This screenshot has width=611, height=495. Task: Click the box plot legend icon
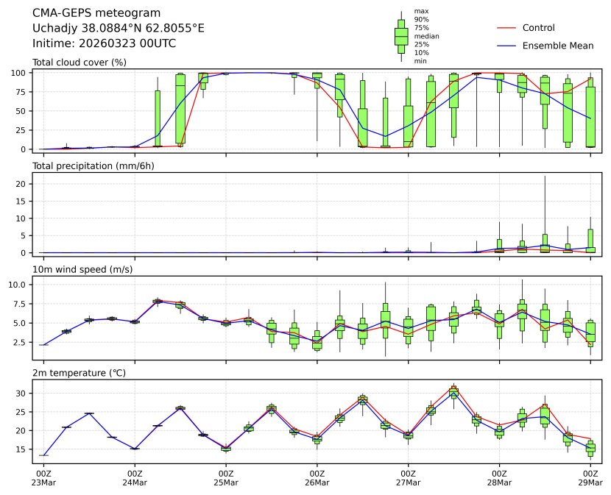coord(401,36)
